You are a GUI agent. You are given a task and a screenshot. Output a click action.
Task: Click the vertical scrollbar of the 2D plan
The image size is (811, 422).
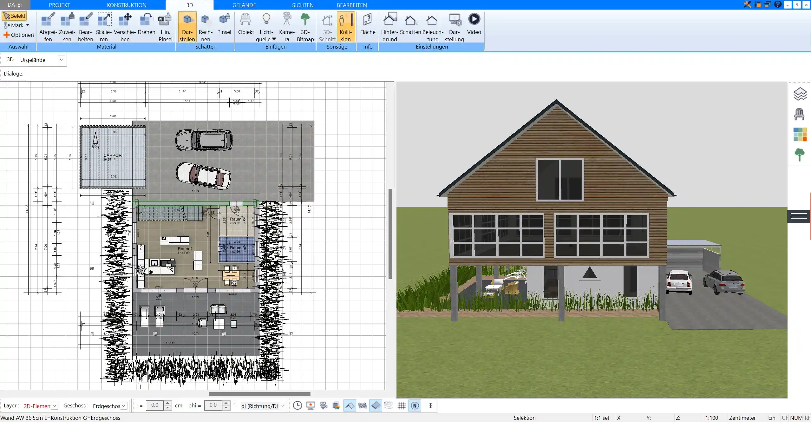(390, 234)
